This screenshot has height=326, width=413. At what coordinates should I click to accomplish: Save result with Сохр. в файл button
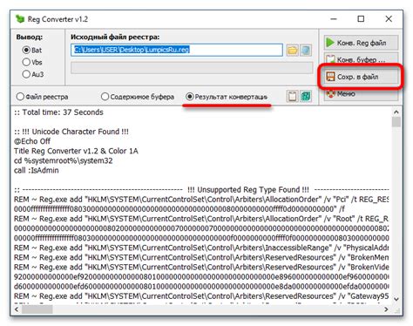coord(361,77)
